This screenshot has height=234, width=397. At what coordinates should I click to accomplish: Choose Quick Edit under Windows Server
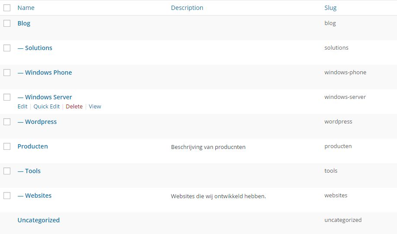tap(47, 106)
